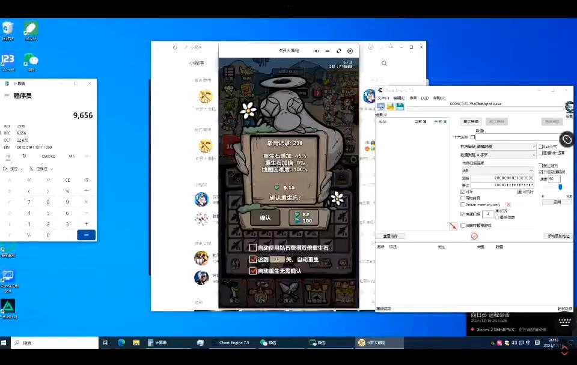The image size is (577, 365).
Task: Toggle the 可写 writable checkbox
Action: tap(463, 192)
